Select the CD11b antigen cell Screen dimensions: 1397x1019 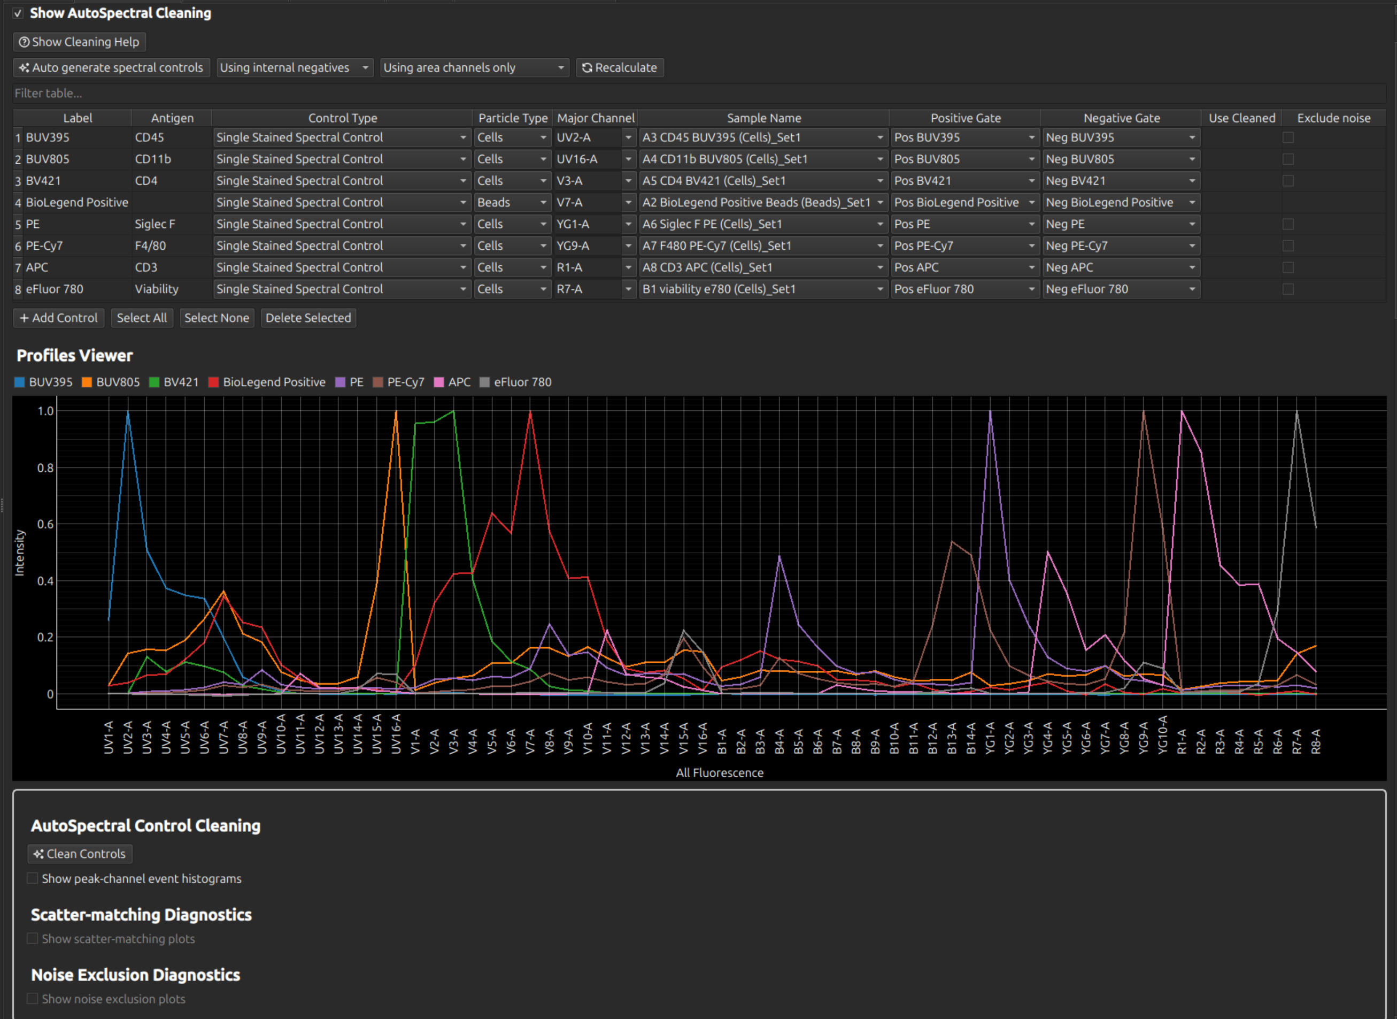172,159
